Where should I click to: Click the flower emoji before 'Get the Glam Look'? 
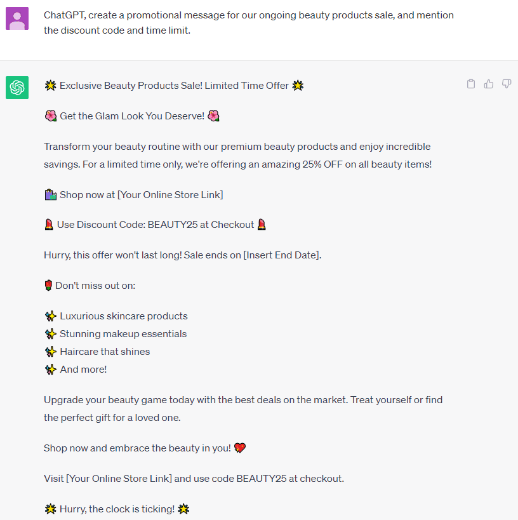(x=51, y=116)
